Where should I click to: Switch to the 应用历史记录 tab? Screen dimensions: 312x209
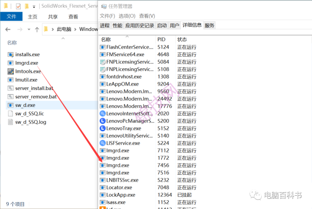[x=140, y=26]
